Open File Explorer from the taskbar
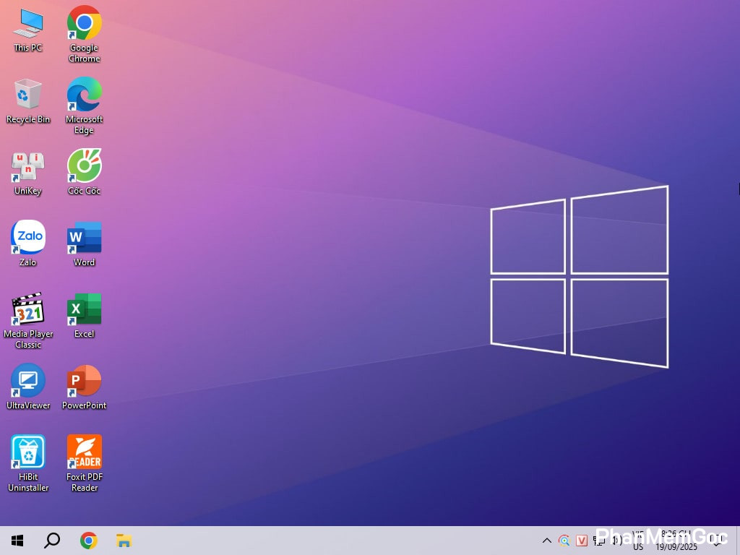Image resolution: width=740 pixels, height=555 pixels. tap(124, 541)
